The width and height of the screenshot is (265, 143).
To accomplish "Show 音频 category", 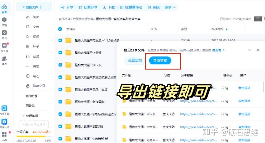I will (33, 56).
